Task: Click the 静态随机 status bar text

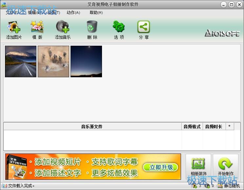Action: (x=232, y=186)
